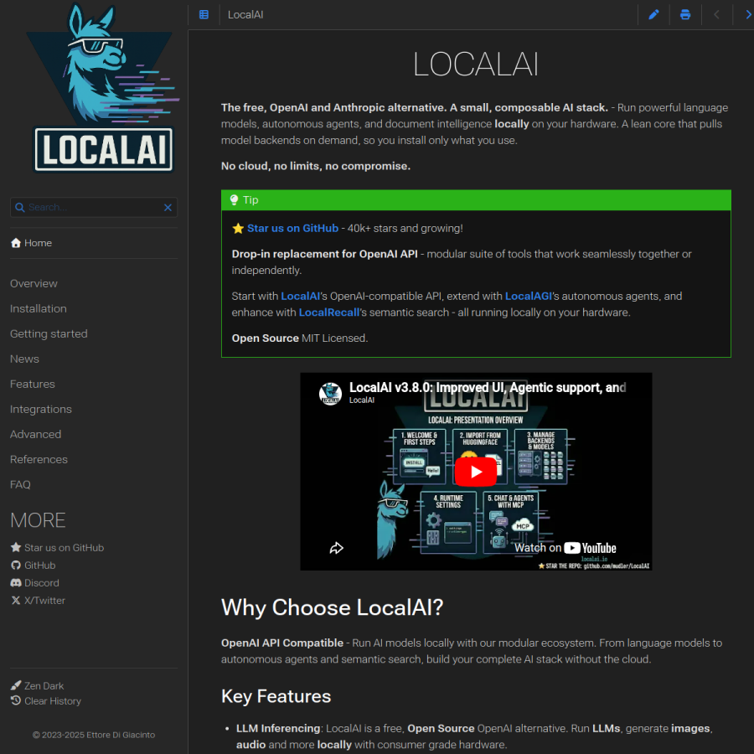Click the star icon in sidebar
Viewport: 754px width, 754px height.
coord(16,547)
